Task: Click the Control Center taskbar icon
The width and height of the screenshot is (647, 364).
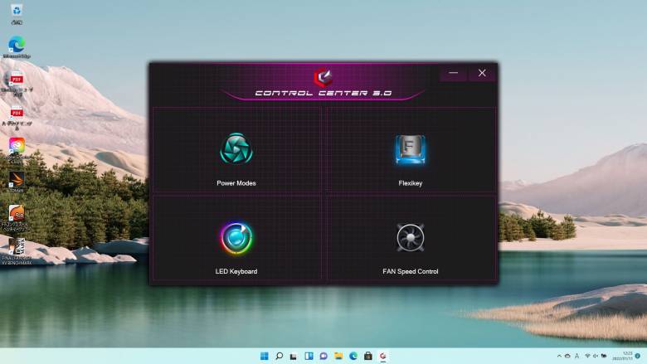Action: 383,356
